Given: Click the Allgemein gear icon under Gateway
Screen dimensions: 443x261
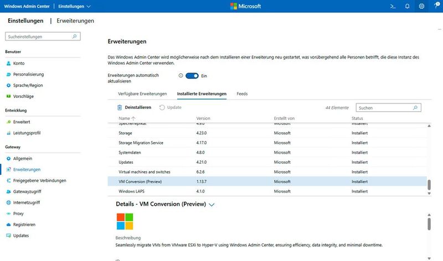Looking at the screenshot, I should [8, 159].
